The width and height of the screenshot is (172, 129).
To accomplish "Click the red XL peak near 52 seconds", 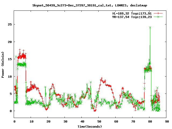I will [x=102, y=78].
